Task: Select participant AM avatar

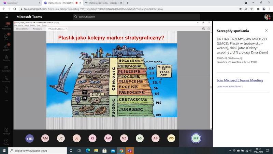Action: tap(45, 138)
